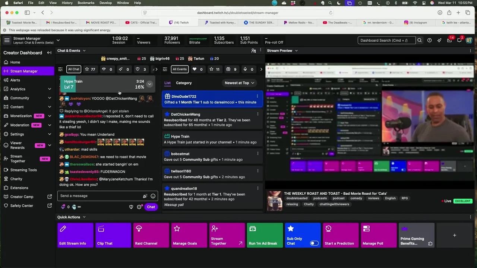
Task: Open the dashboard search magnifier button
Action: (420, 40)
